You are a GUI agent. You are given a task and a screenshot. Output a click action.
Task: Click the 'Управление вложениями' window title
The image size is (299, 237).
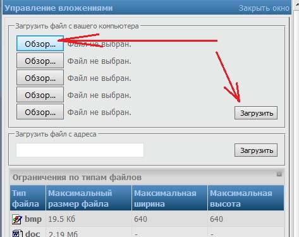coord(59,8)
